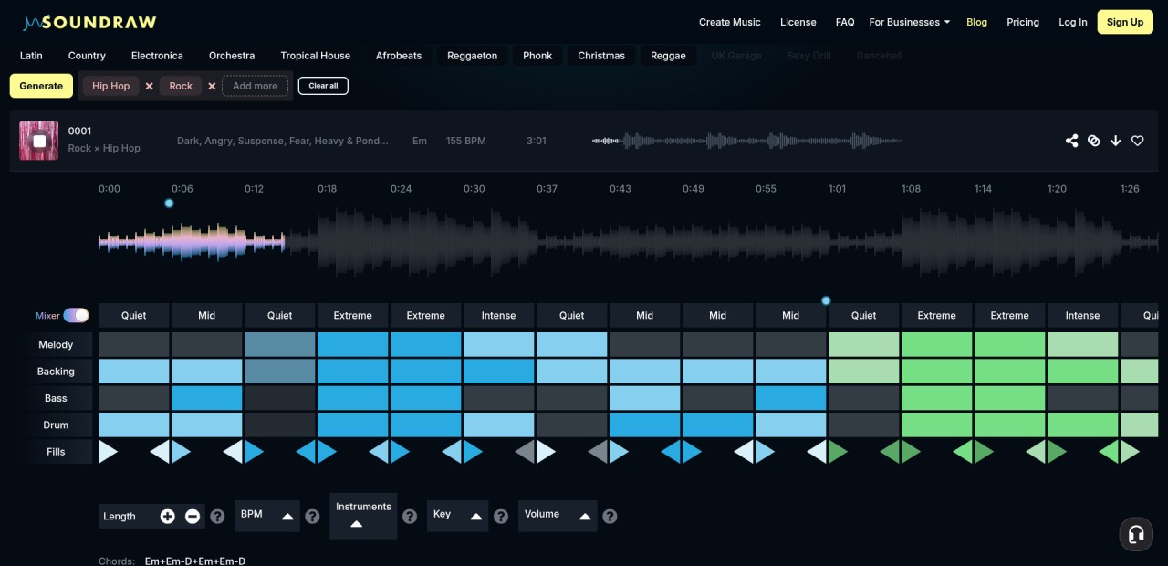Stop playback on track 0001 thumbnail
Screen dimensions: 1168x566
pyautogui.click(x=39, y=141)
